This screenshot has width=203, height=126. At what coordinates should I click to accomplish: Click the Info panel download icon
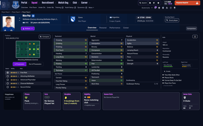pyautogui.click(x=195, y=37)
